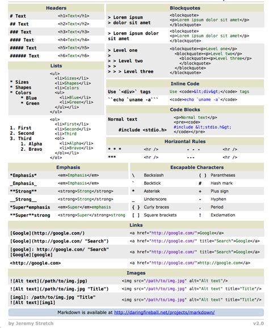Click the 'Underscore' escapable character label
Image resolution: width=269 pixels, height=328 pixels.
pyautogui.click(x=155, y=199)
